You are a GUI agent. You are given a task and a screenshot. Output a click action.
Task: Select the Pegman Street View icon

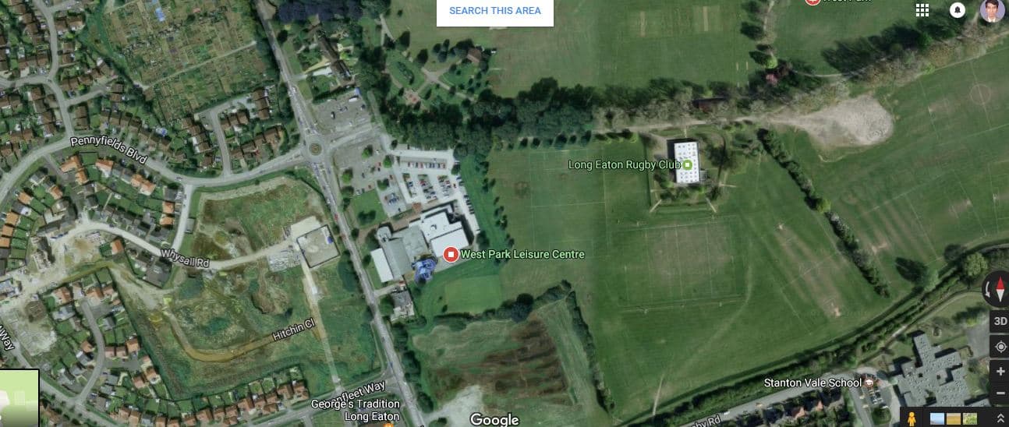[x=911, y=418]
